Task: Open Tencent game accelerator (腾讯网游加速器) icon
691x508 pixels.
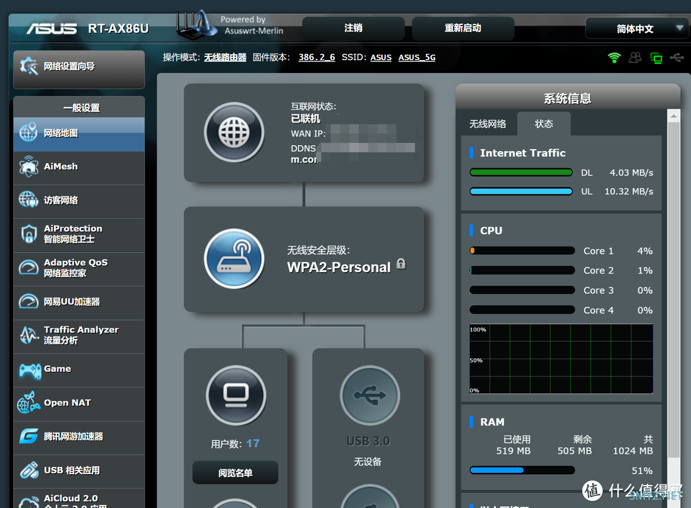Action: 29,436
